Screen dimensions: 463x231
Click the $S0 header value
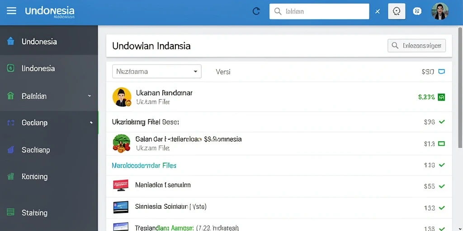[428, 72]
